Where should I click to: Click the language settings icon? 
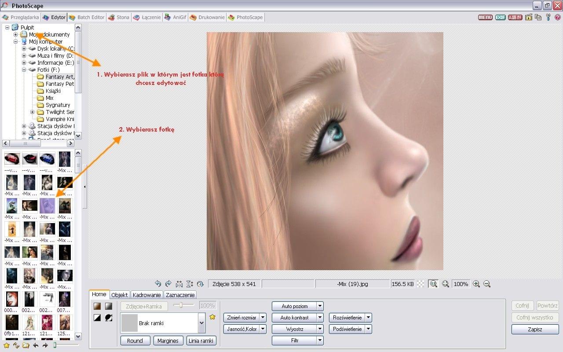point(515,17)
